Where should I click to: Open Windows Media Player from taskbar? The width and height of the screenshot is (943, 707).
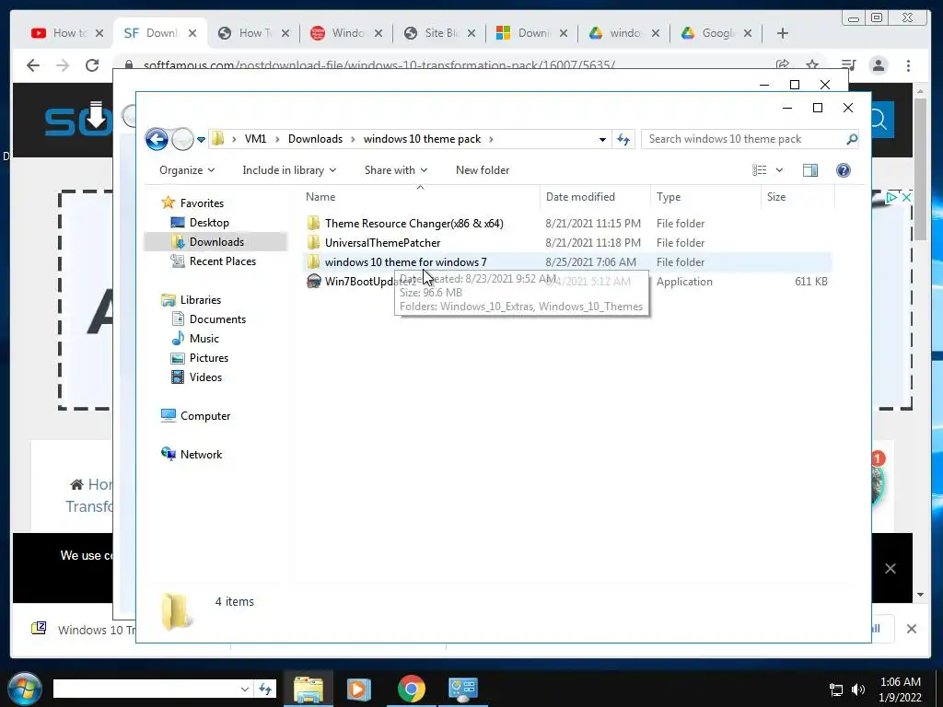click(359, 689)
